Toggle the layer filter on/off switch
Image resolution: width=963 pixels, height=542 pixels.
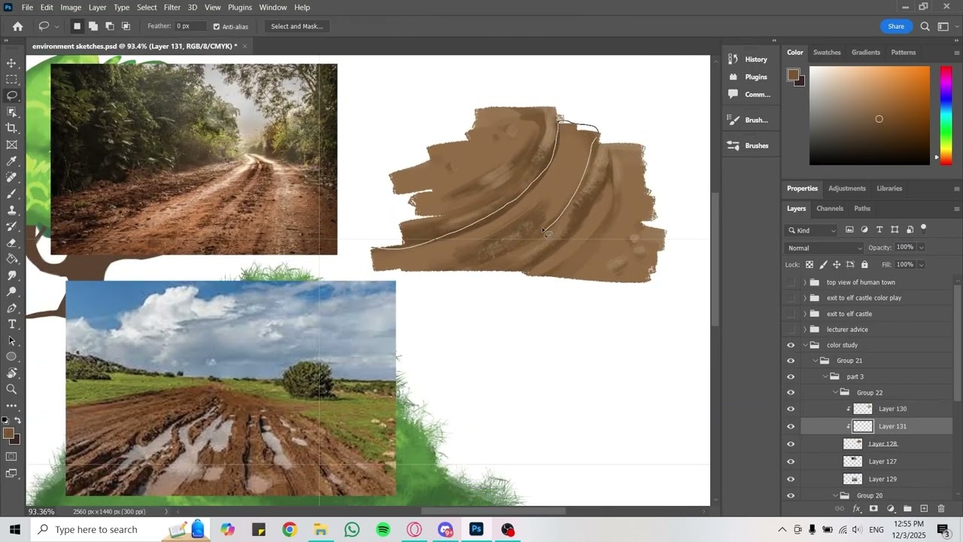924,229
